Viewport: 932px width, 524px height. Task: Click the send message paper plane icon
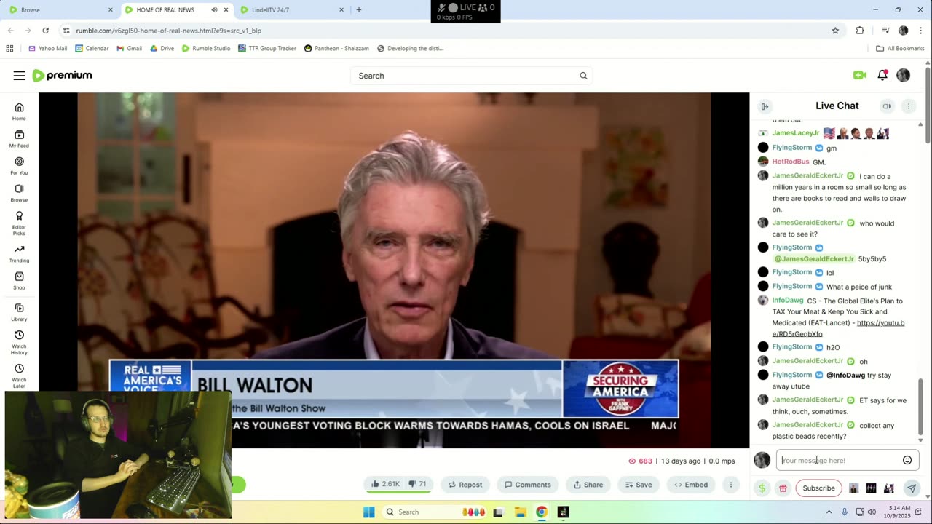(911, 488)
